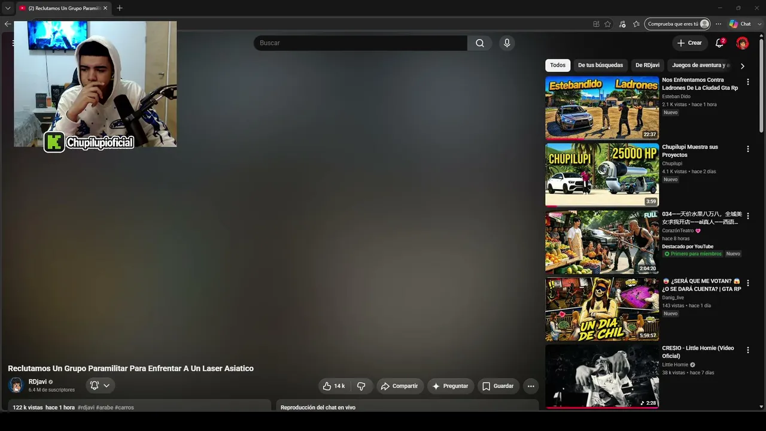Screen dimensions: 766x431
Task: Open the tab list dropdown arrow
Action: [x=8, y=8]
